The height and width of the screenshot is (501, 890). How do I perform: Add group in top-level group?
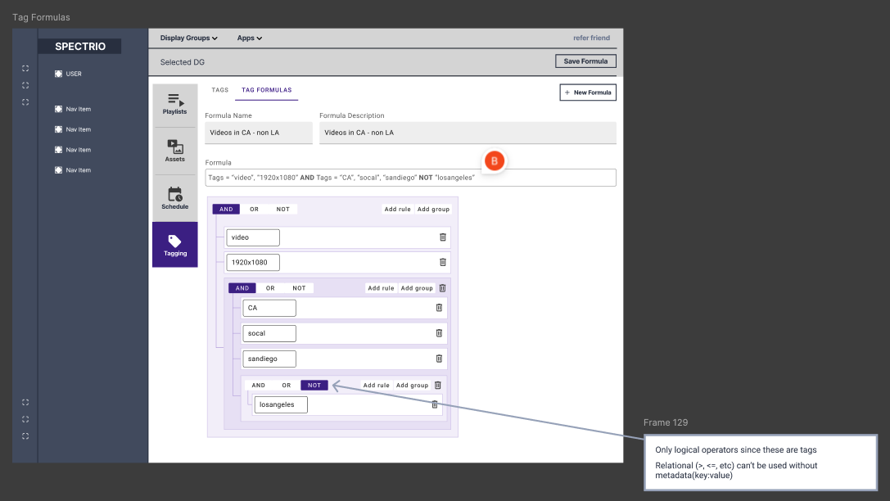point(433,210)
